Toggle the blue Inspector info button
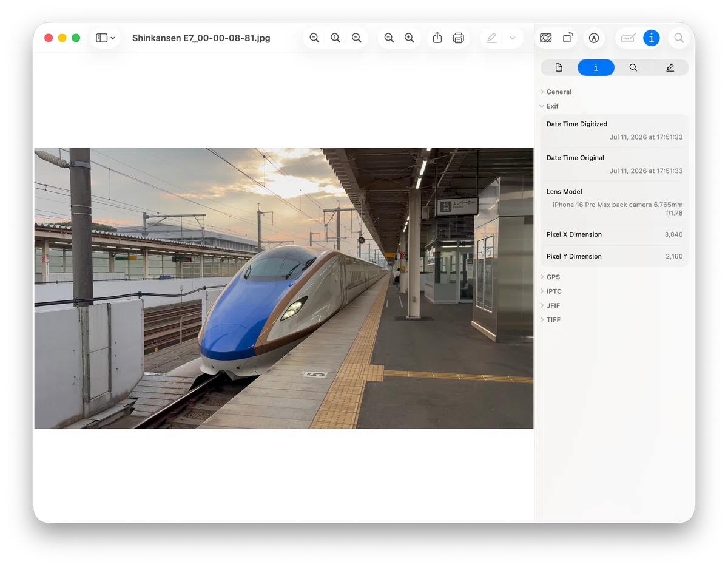This screenshot has height=567, width=728. (652, 38)
